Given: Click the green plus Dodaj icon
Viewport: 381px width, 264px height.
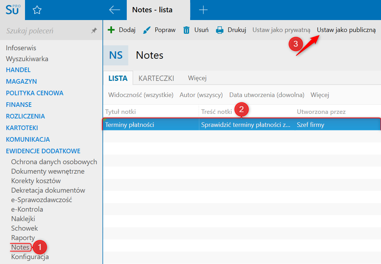Looking at the screenshot, I should (111, 30).
